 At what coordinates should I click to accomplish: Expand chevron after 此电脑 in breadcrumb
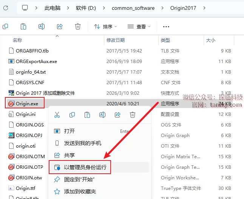68,8
